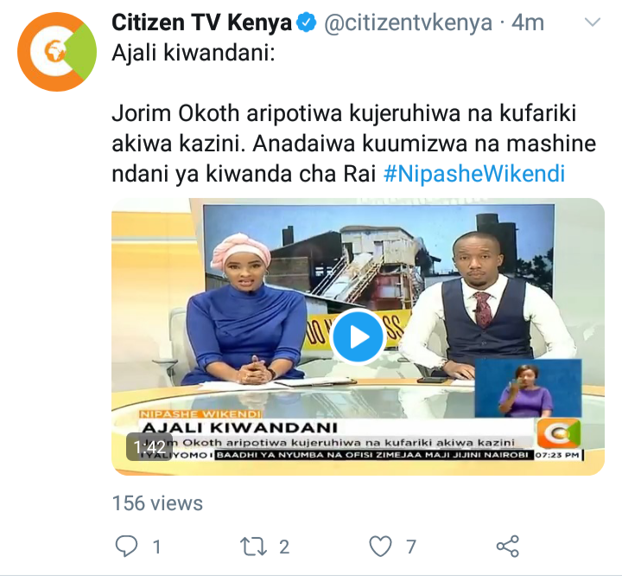Click the 156 views count

tap(157, 503)
